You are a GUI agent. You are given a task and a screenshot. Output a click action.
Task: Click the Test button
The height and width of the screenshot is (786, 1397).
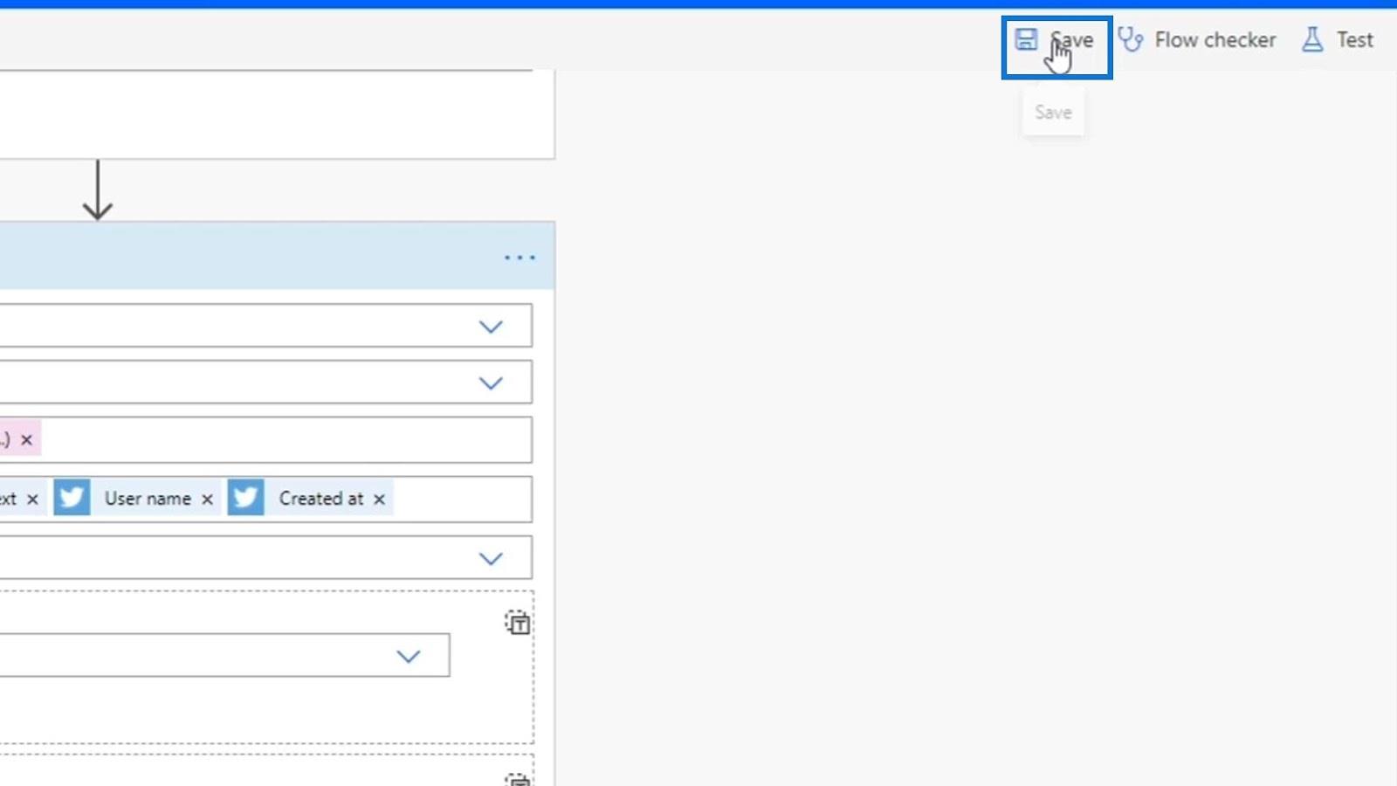tap(1338, 40)
